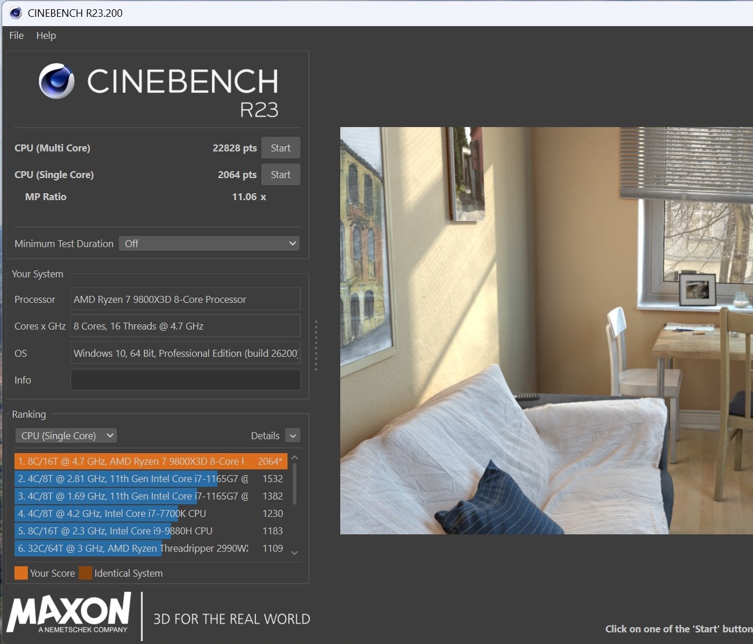Viewport: 753px width, 644px height.
Task: Click the ranking list scroll up arrow
Action: [x=294, y=458]
